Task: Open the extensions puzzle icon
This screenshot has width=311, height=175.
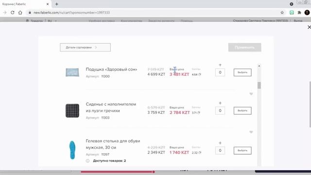Action: point(299,13)
